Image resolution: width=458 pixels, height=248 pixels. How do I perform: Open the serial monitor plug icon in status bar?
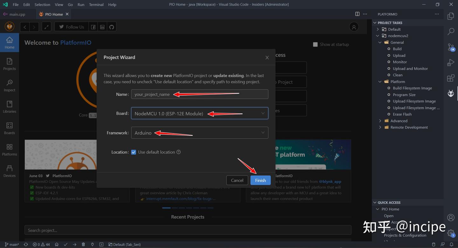(x=93, y=245)
